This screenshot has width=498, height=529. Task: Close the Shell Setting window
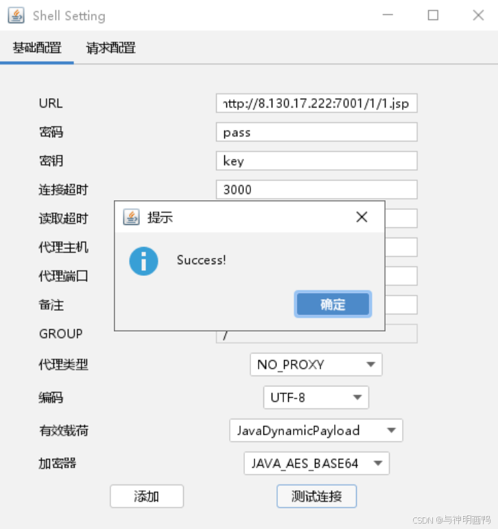pyautogui.click(x=478, y=15)
